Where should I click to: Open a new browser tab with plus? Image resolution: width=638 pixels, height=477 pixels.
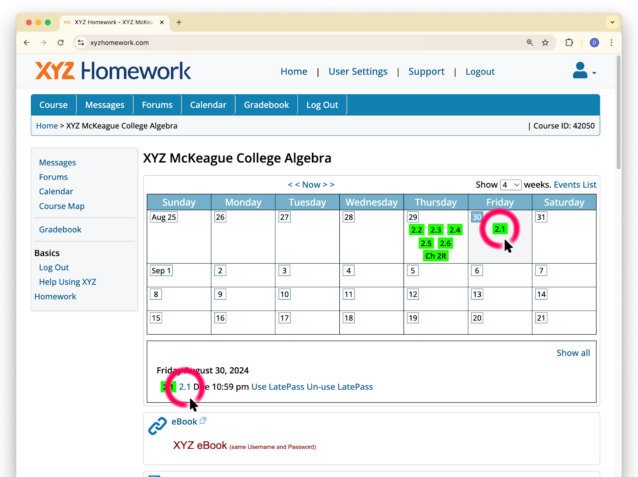click(x=179, y=22)
